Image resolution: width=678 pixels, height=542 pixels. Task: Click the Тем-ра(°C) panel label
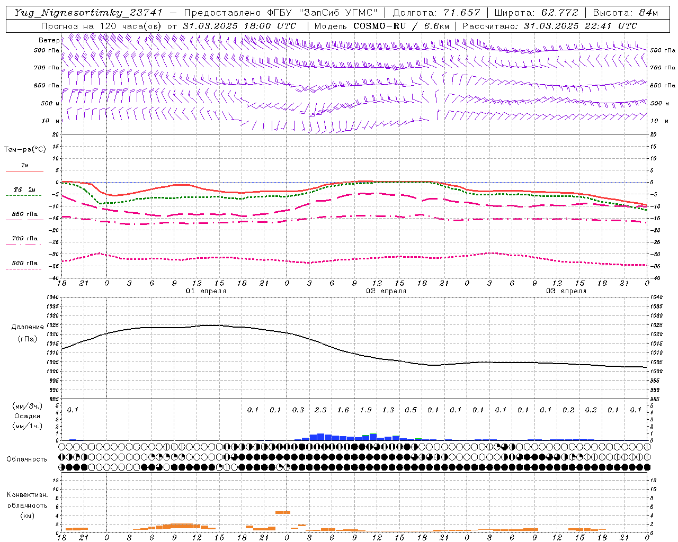pyautogui.click(x=25, y=150)
